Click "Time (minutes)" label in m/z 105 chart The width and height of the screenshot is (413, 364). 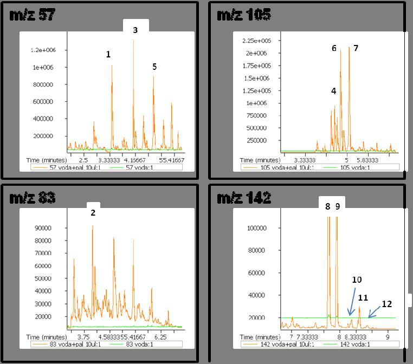tap(260, 160)
